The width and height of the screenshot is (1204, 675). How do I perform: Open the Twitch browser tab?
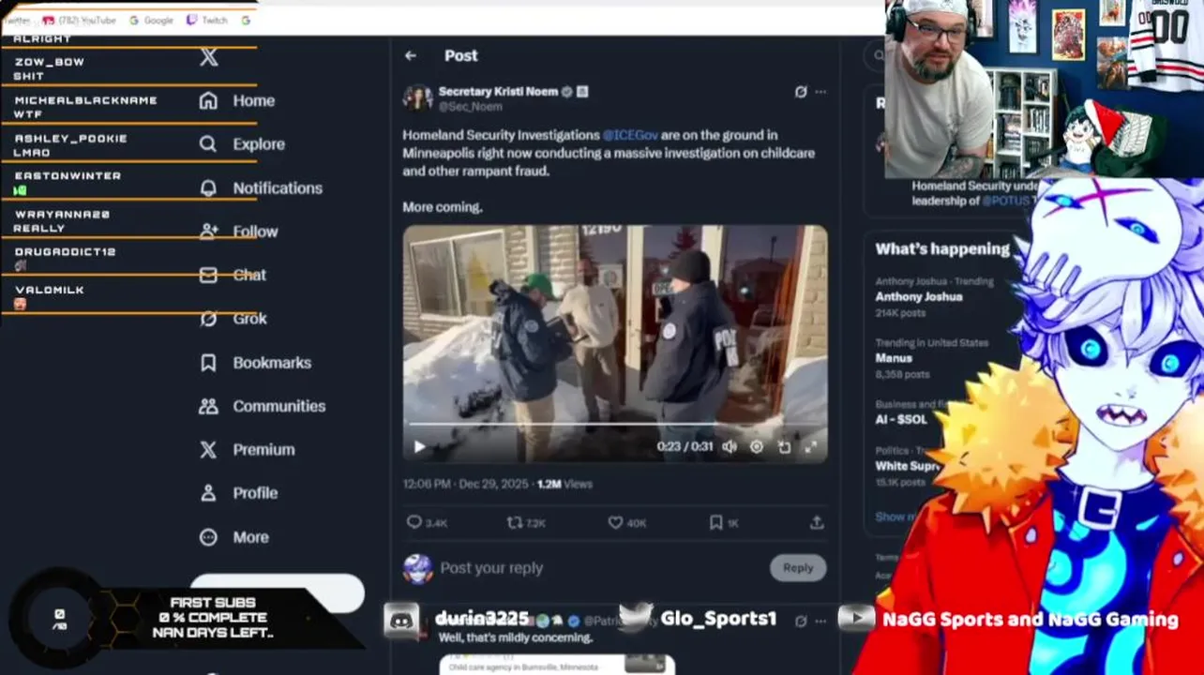[207, 20]
